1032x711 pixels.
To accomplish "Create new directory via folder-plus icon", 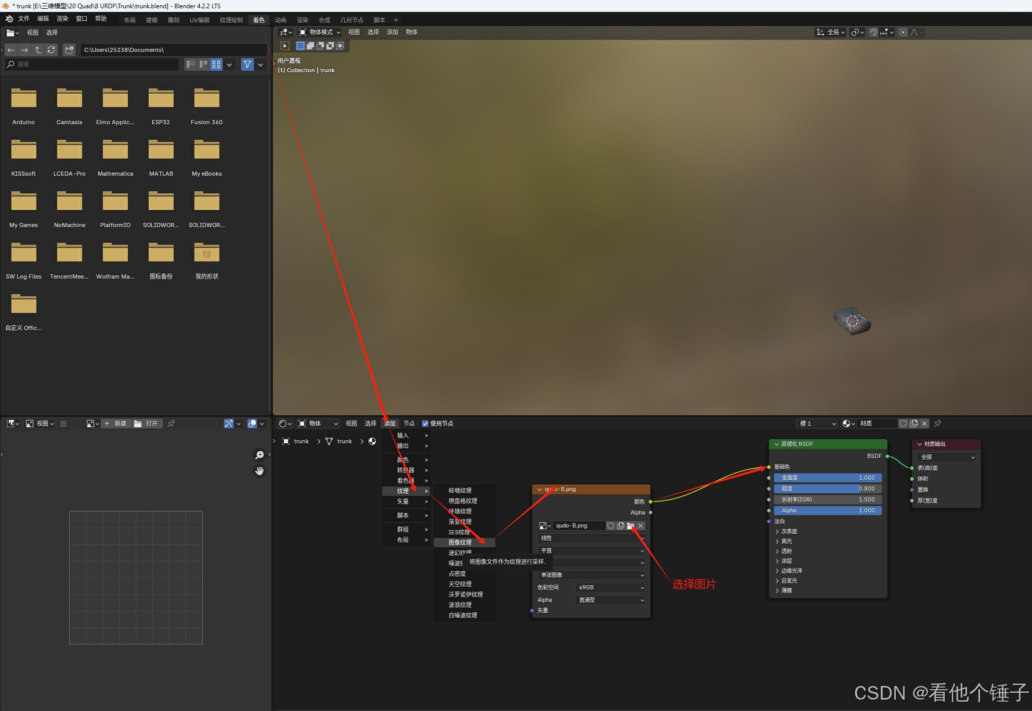I will (69, 50).
